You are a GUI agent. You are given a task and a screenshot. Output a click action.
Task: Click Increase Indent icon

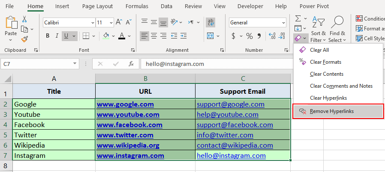pos(183,36)
